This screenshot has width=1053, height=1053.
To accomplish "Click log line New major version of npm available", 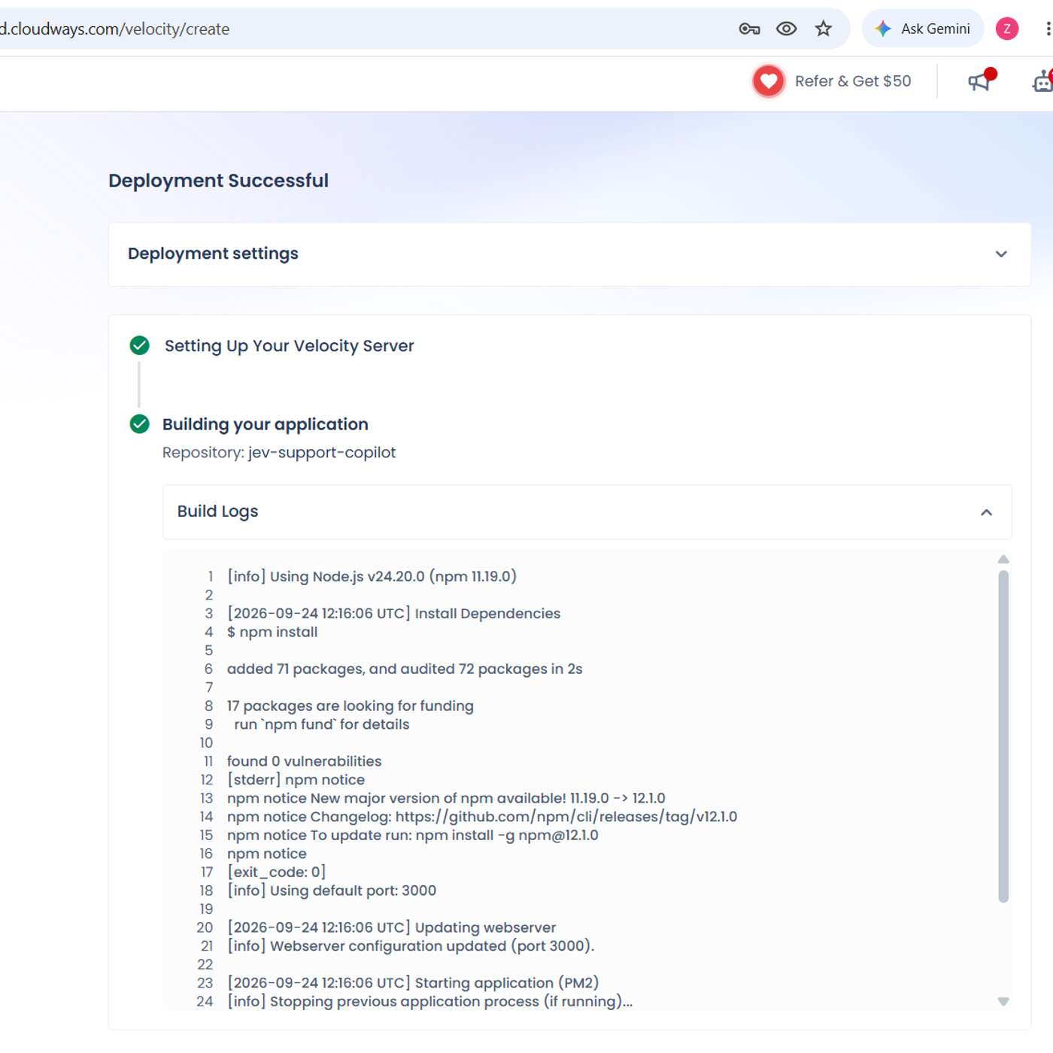I will pyautogui.click(x=446, y=799).
